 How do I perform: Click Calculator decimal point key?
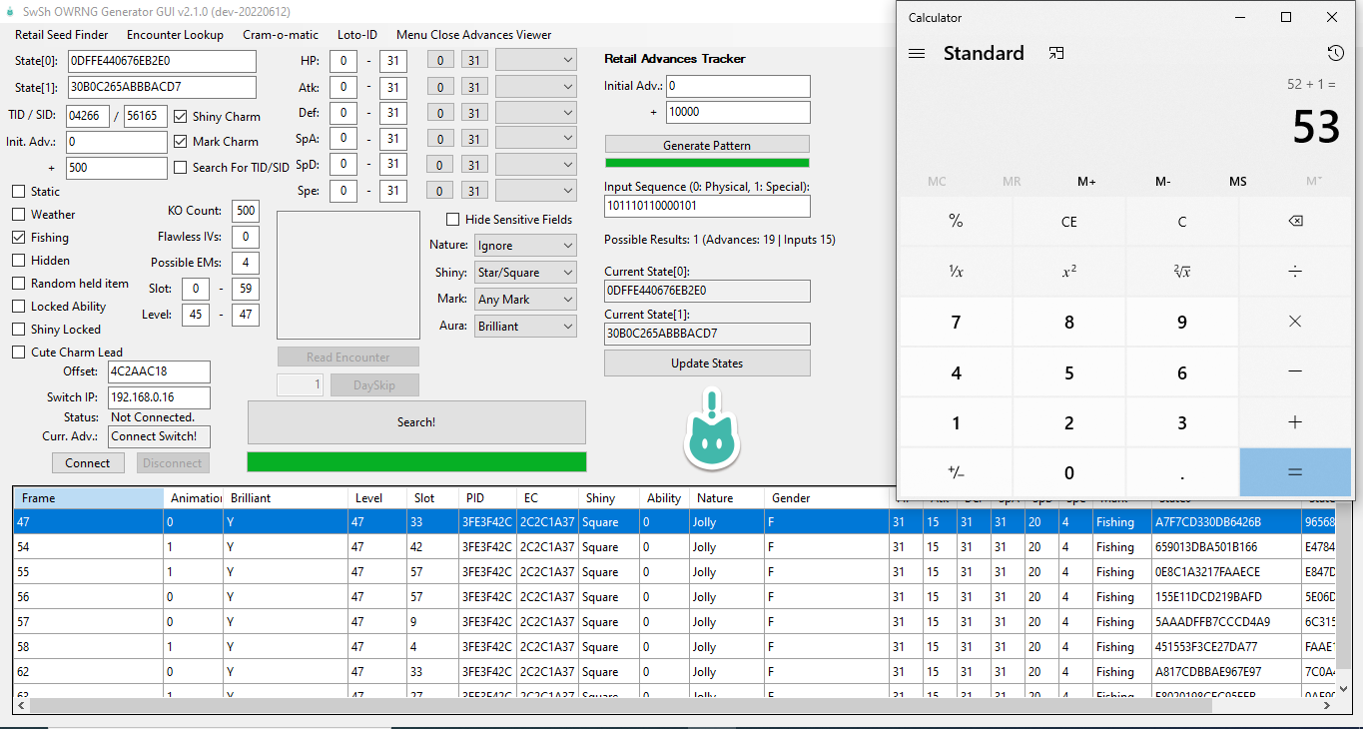click(x=1182, y=472)
